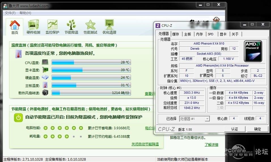Click the thermometer temperature status icon
The height and width of the screenshot is (162, 271).
[x=18, y=54]
